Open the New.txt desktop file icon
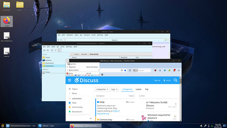 click(7, 52)
